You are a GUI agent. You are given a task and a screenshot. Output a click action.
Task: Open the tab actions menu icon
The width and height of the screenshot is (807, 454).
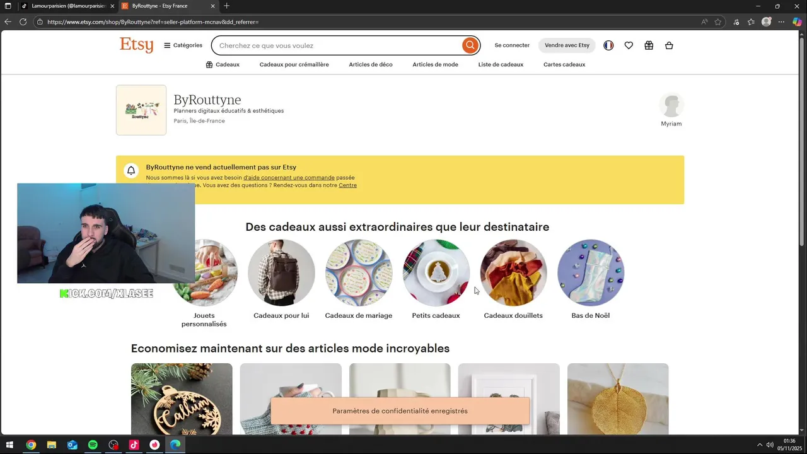[8, 6]
